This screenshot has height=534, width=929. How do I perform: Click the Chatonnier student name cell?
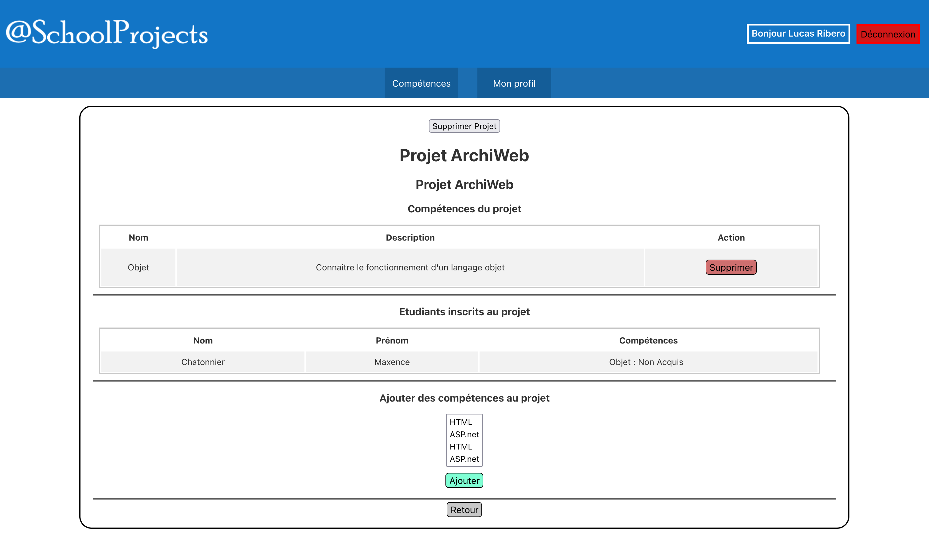(203, 362)
